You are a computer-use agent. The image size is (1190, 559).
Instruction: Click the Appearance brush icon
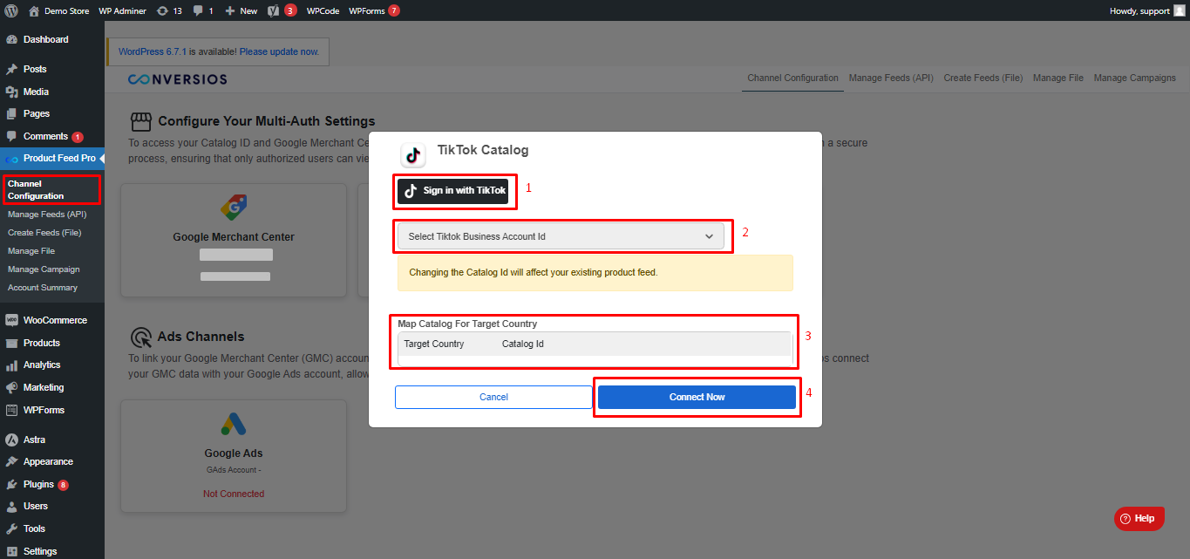pos(12,462)
